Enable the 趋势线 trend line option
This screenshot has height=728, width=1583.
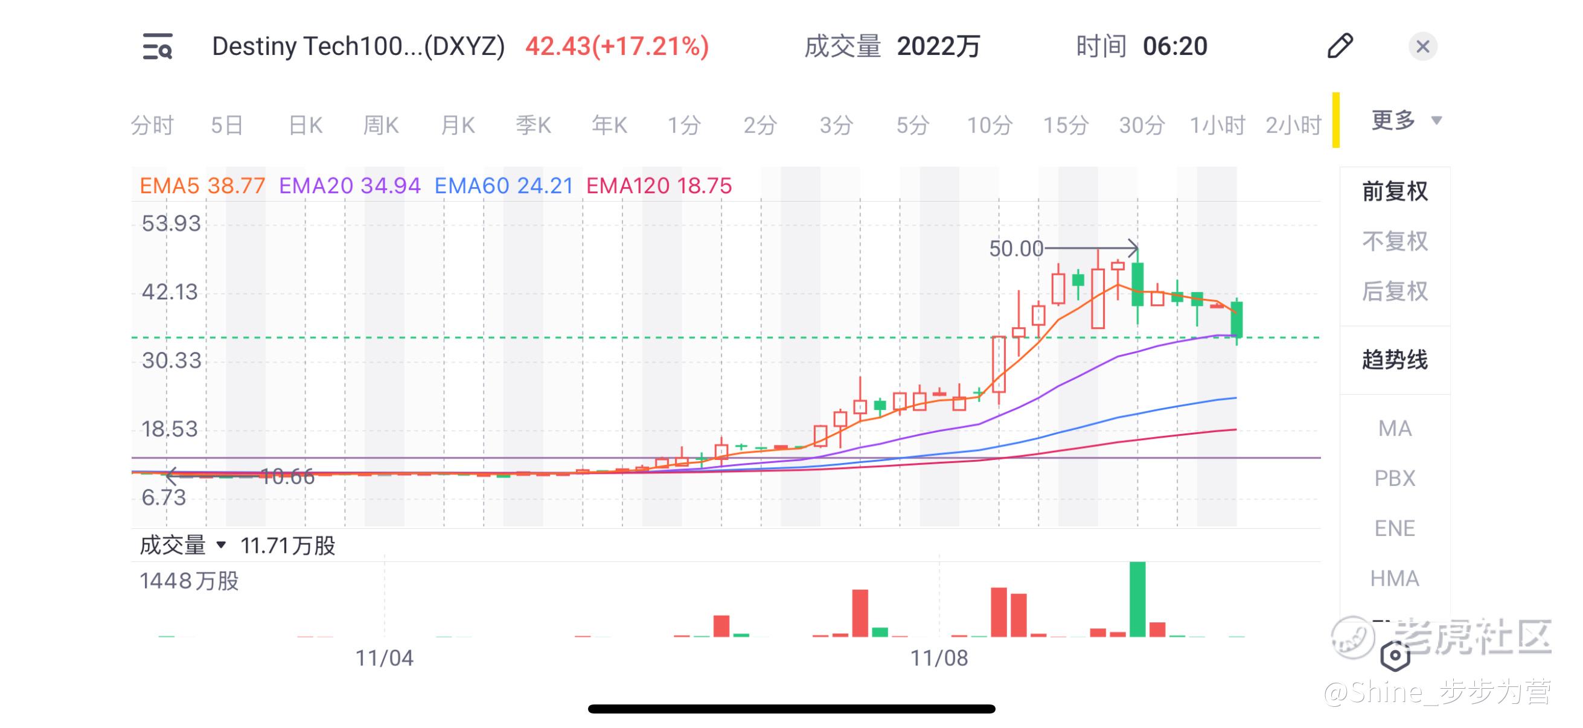pos(1395,359)
